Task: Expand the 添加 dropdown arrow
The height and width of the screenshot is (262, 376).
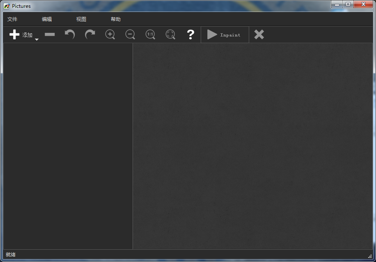Action: 37,39
